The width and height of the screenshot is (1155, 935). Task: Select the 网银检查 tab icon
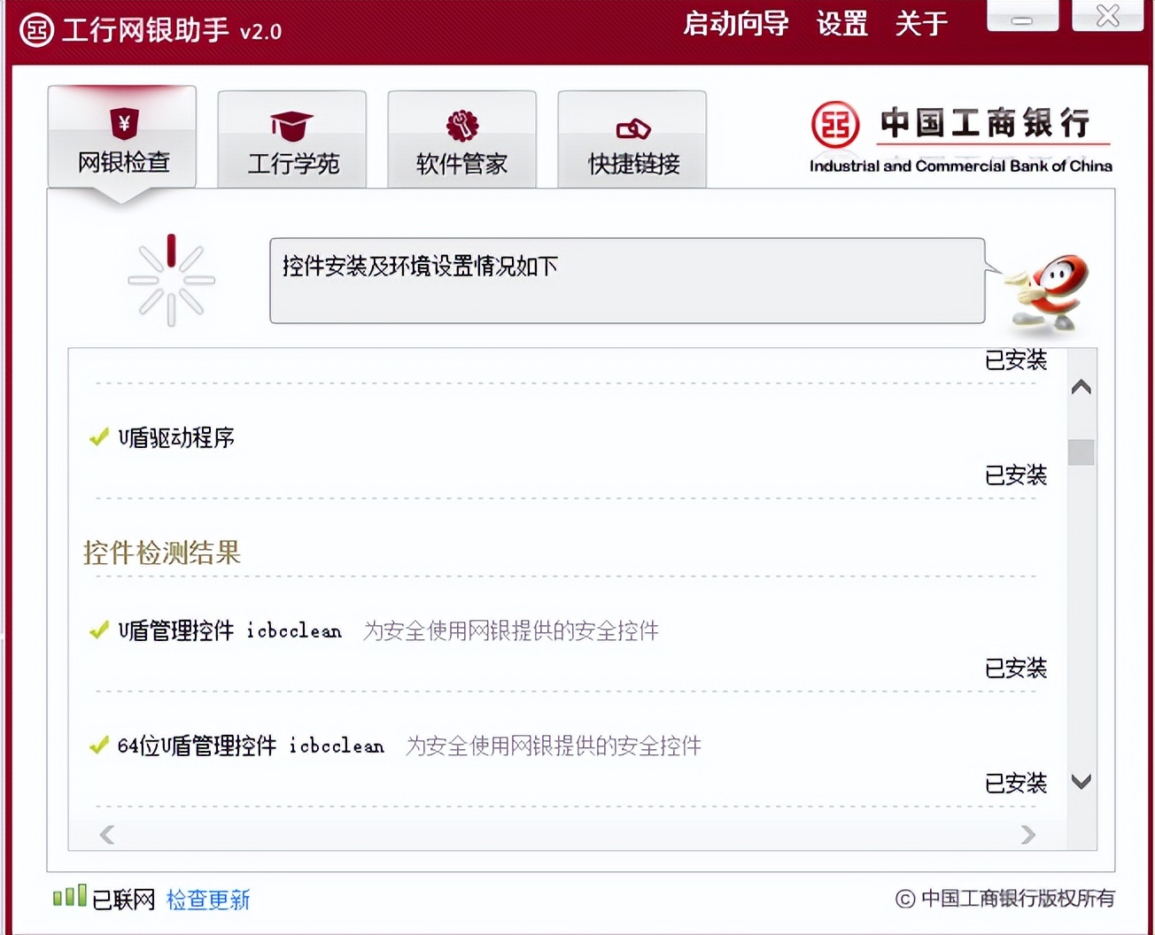coord(122,124)
